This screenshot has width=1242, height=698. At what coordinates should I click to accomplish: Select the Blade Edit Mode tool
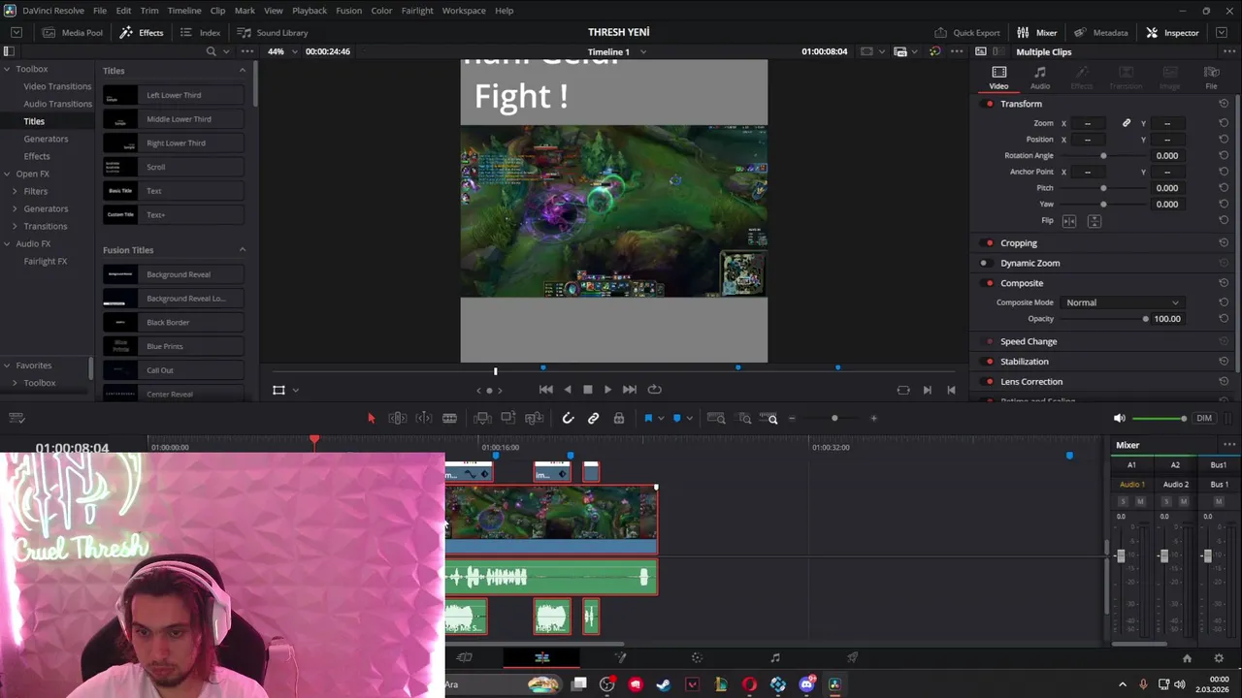[449, 418]
